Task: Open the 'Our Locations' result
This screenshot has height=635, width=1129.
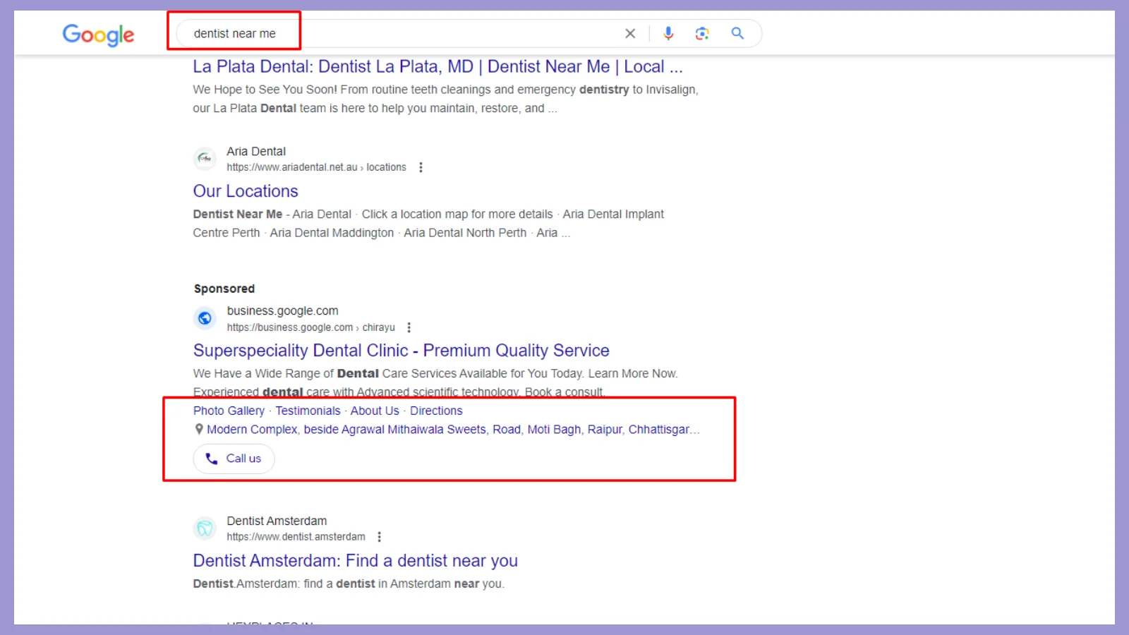Action: (246, 191)
